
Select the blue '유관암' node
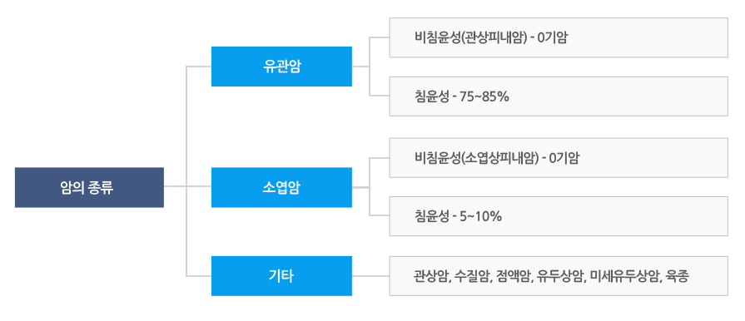point(281,67)
